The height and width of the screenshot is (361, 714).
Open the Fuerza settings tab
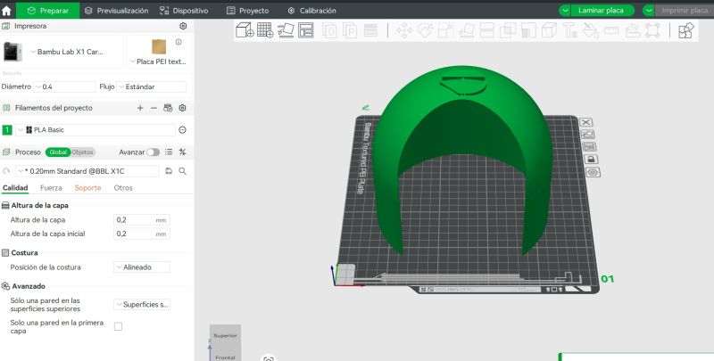point(51,188)
